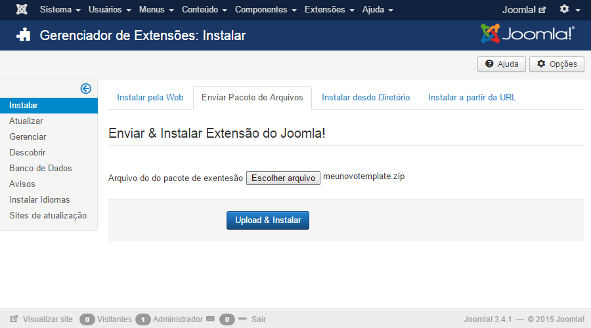Open the Joomla! site link top right
This screenshot has width=591, height=328.
coord(523,10)
